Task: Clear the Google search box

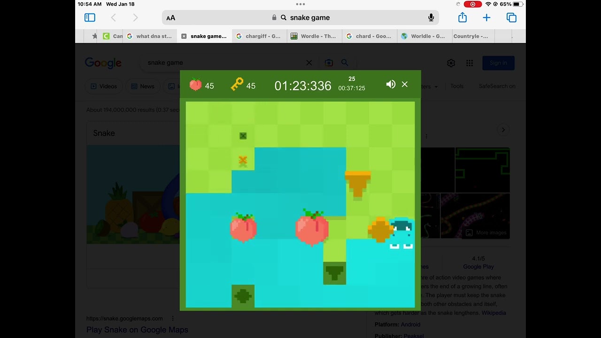Action: [x=309, y=62]
